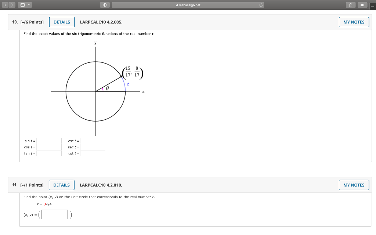This screenshot has width=376, height=235.
Task: Click the sec t answer field
Action: [93, 147]
